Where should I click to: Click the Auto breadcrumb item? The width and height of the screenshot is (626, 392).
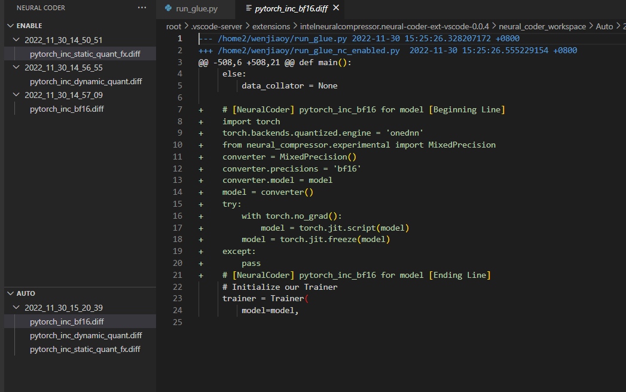pos(604,26)
